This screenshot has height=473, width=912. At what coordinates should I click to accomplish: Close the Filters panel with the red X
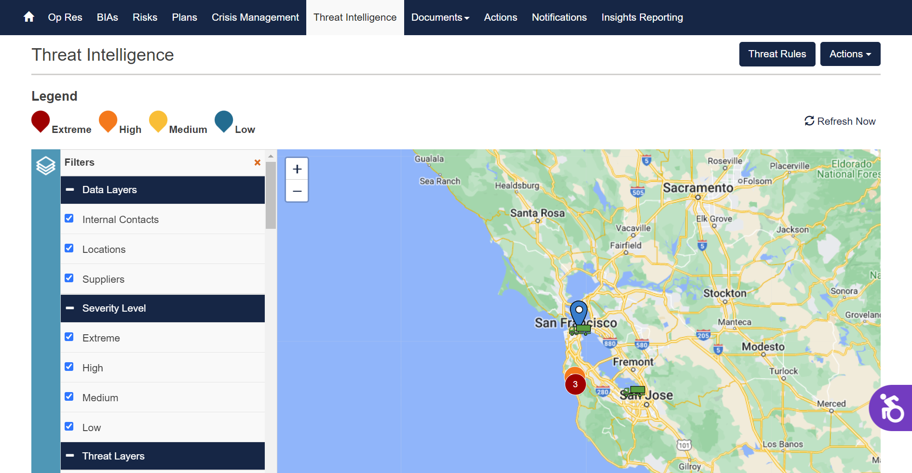point(257,162)
